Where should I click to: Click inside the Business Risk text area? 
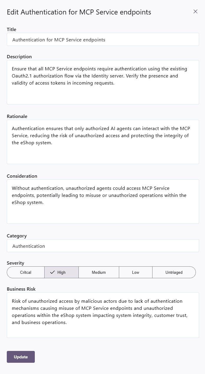pyautogui.click(x=103, y=315)
